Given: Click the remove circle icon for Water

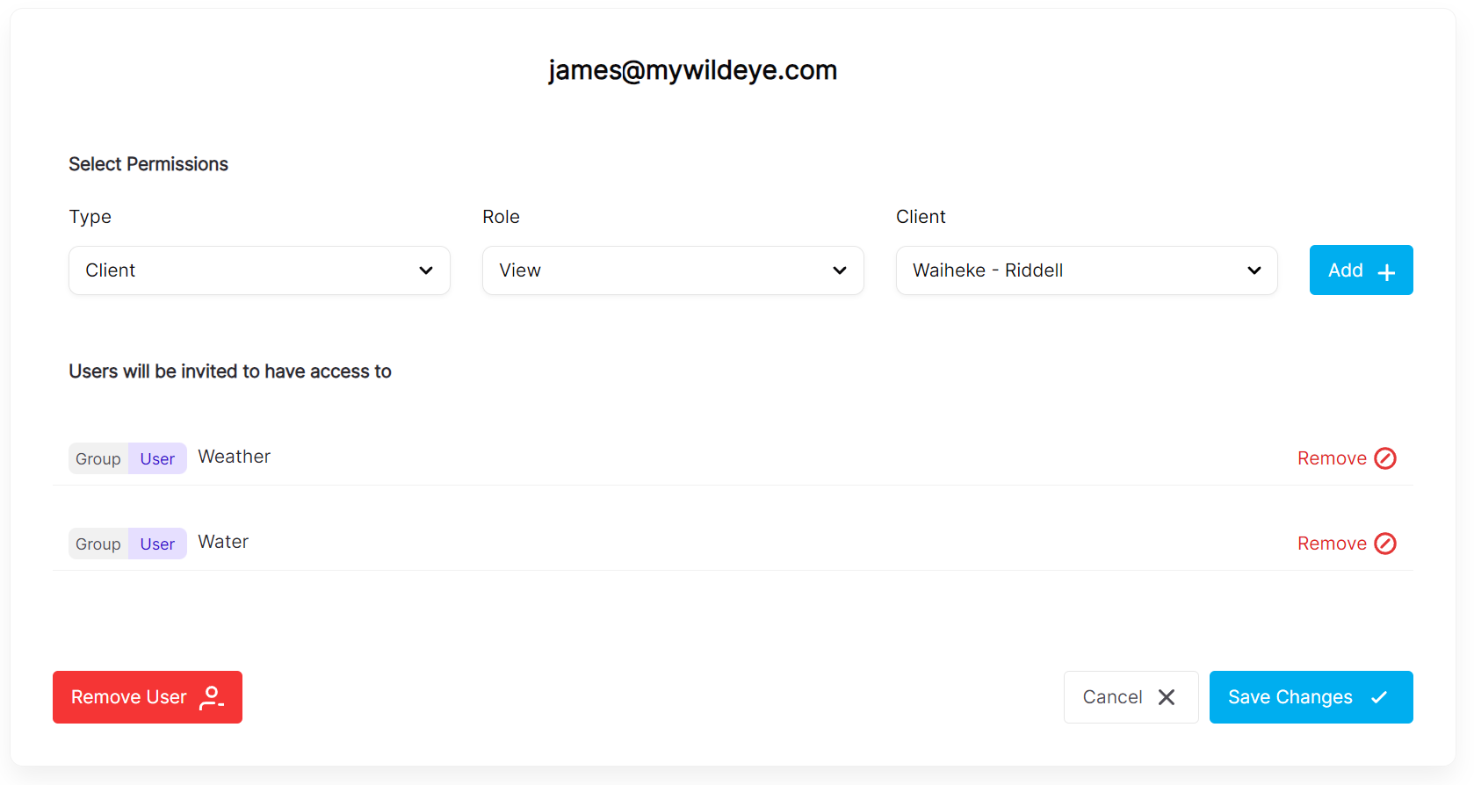Looking at the screenshot, I should (x=1385, y=544).
